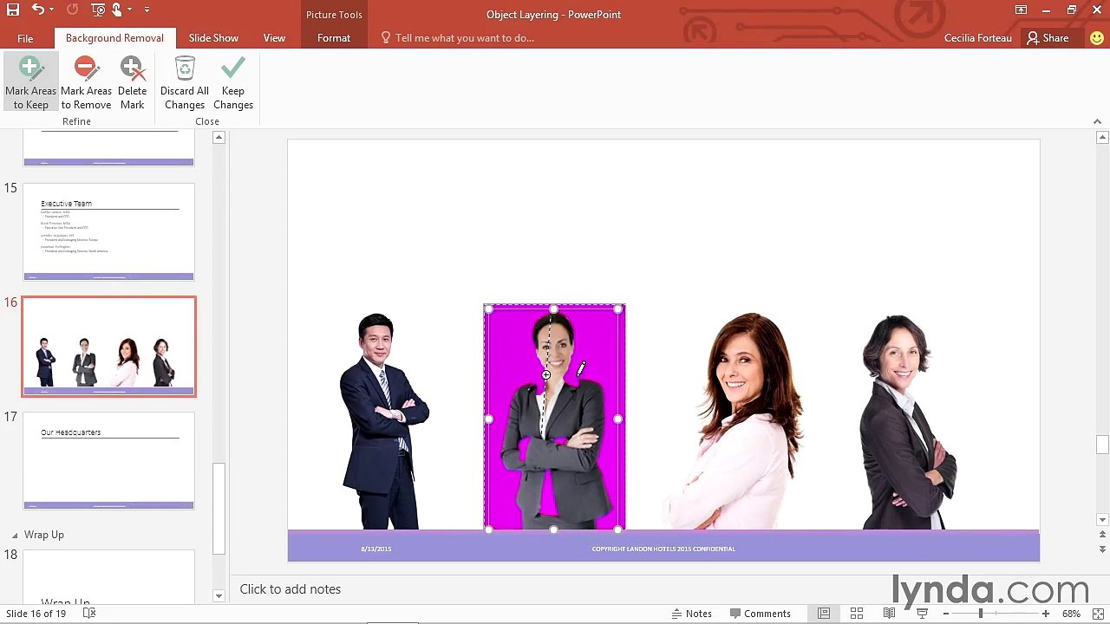Open the Undo history dropdown arrow
1110x624 pixels.
(51, 10)
